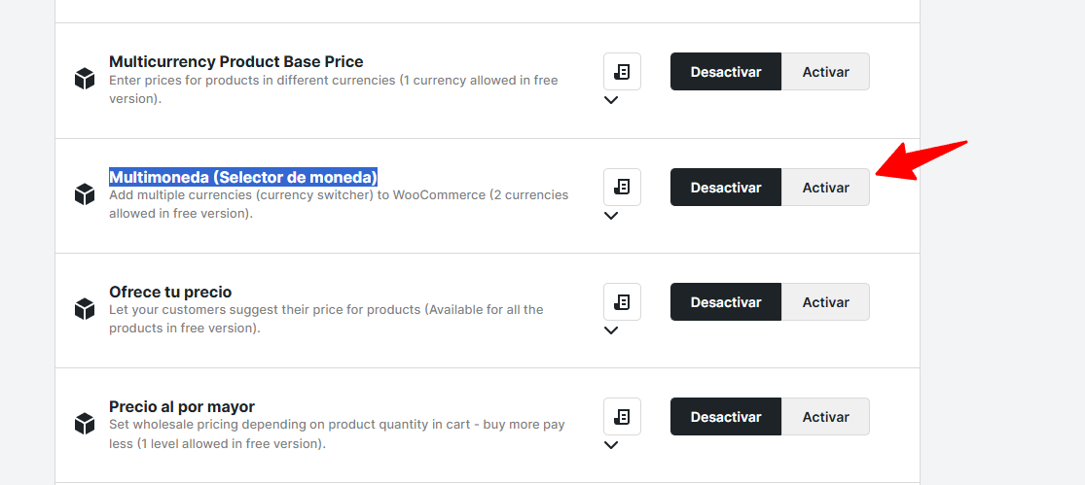Open documentation icon for Precio al por mayor
Viewport: 1085px width, 485px height.
click(622, 416)
